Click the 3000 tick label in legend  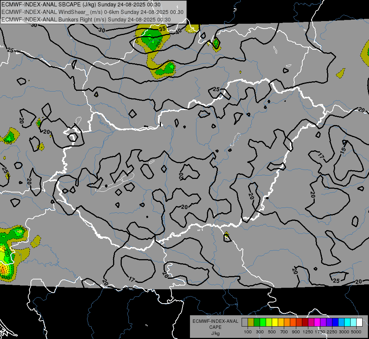[344, 332]
